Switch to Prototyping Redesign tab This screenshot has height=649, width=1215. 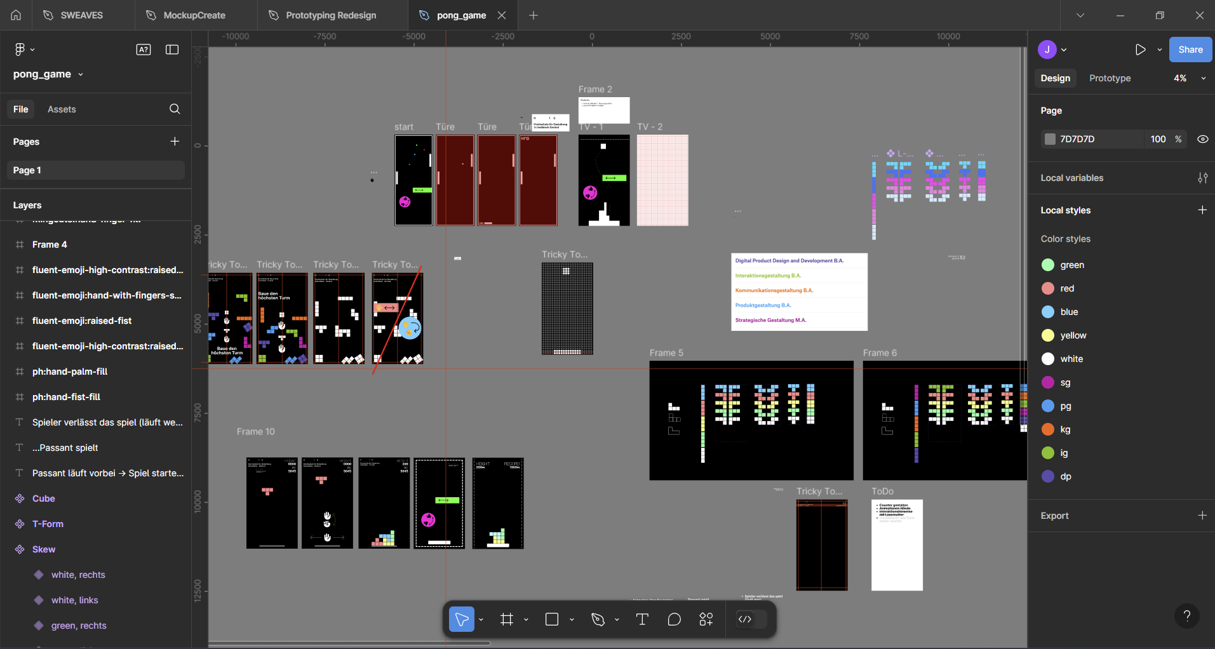331,15
